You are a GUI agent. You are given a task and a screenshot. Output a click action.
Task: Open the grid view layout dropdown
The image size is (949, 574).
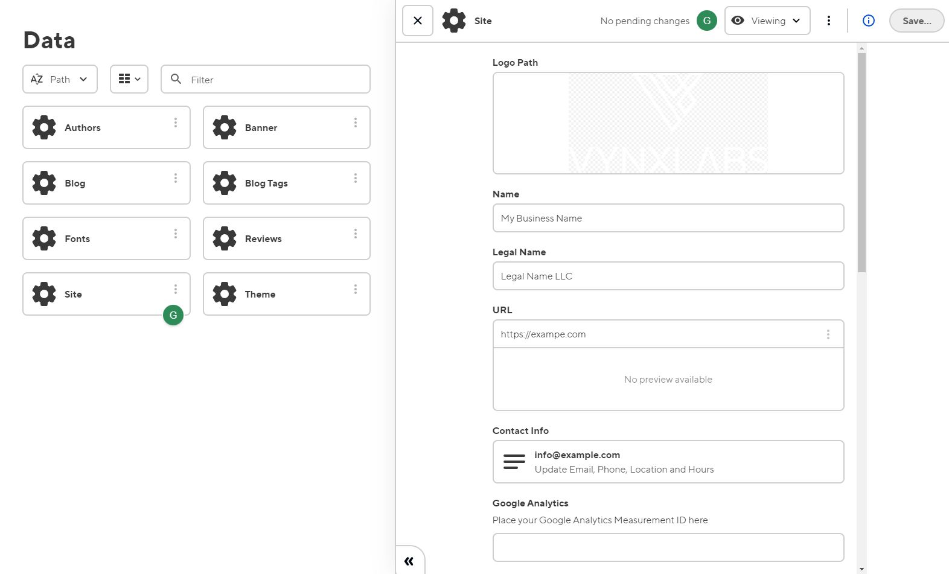point(129,79)
